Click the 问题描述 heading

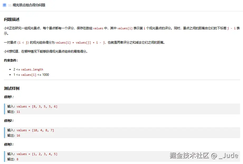(x=12, y=20)
